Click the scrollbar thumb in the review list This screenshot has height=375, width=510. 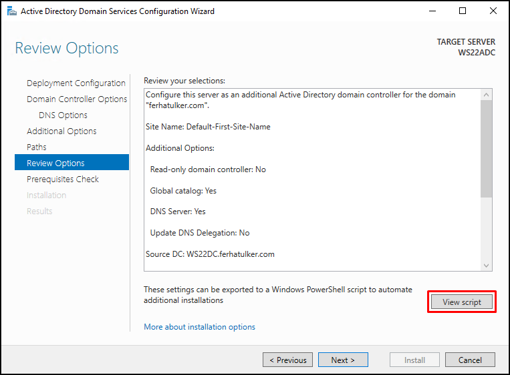coord(486,149)
